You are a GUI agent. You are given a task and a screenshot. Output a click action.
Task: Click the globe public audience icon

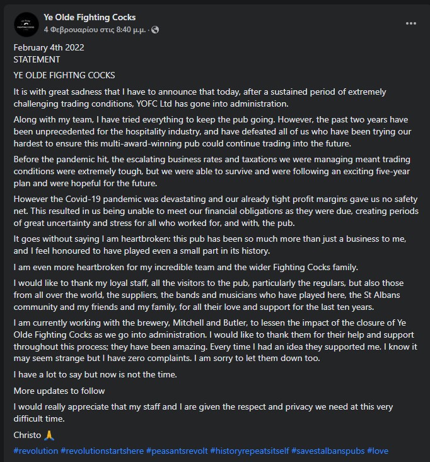pyautogui.click(x=155, y=30)
